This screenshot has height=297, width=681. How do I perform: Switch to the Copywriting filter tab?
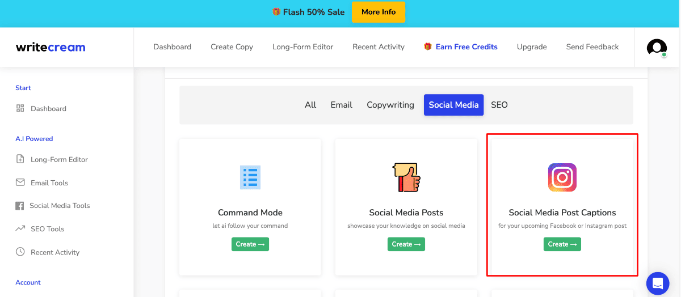[390, 105]
